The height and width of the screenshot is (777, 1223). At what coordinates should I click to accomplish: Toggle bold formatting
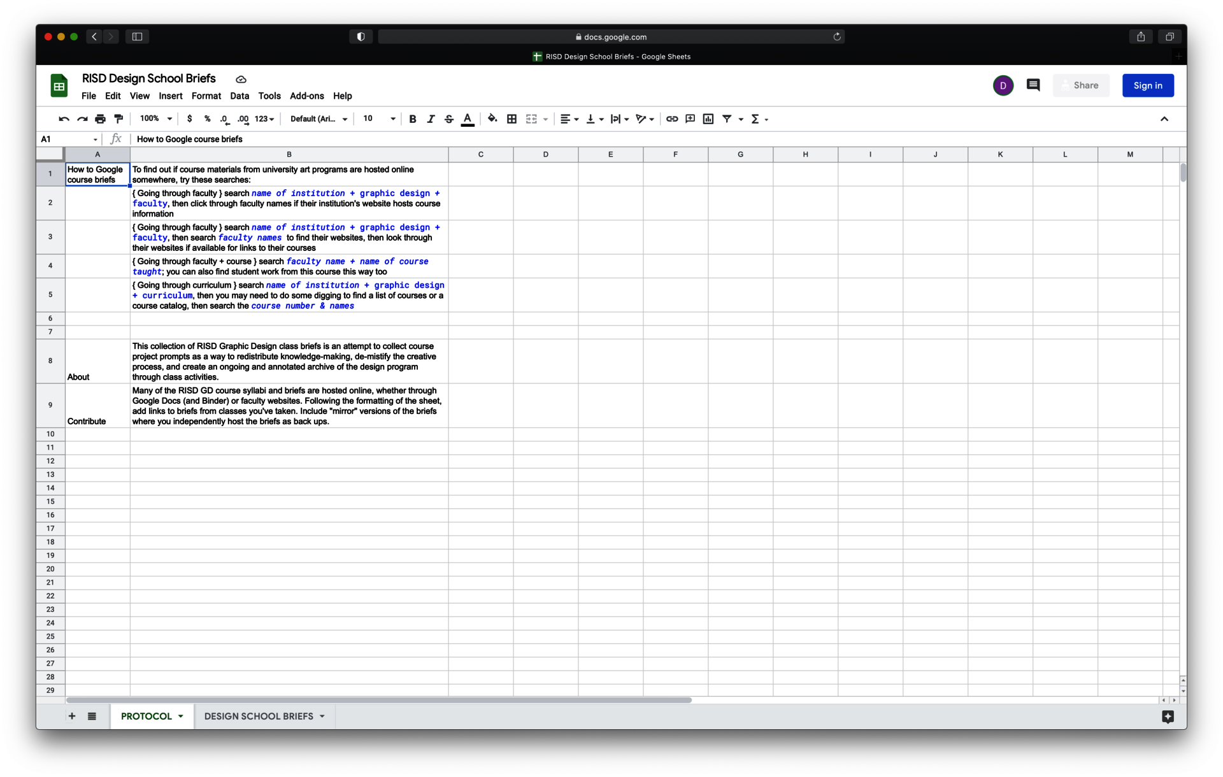[413, 119]
